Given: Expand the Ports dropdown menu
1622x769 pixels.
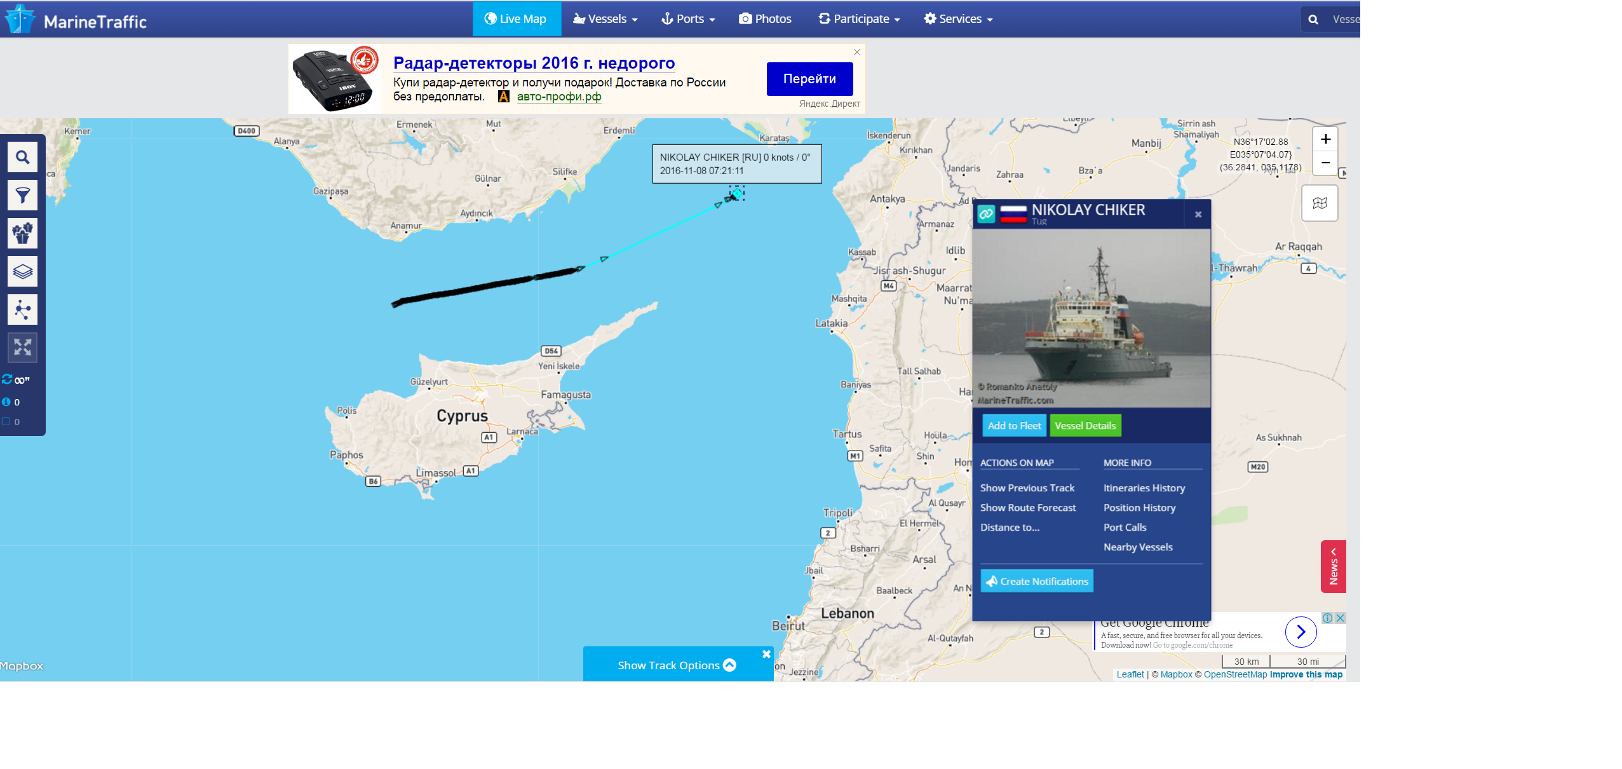Looking at the screenshot, I should click(x=688, y=19).
